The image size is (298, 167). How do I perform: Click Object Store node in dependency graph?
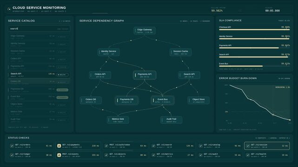coord(199,101)
